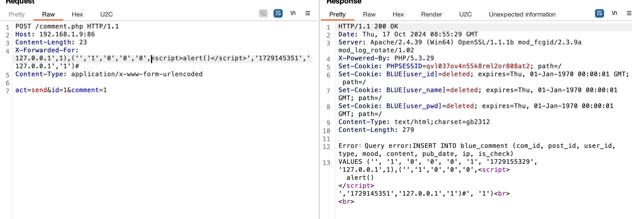Click the Content-Type: text/html;charset=gb2312 line
The height and width of the screenshot is (219, 632).
(414, 122)
